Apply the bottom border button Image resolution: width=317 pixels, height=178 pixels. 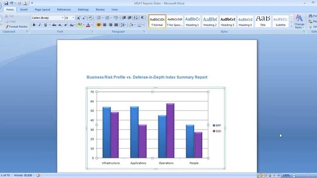pos(139,25)
